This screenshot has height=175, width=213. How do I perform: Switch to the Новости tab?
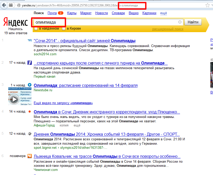(x=101, y=13)
